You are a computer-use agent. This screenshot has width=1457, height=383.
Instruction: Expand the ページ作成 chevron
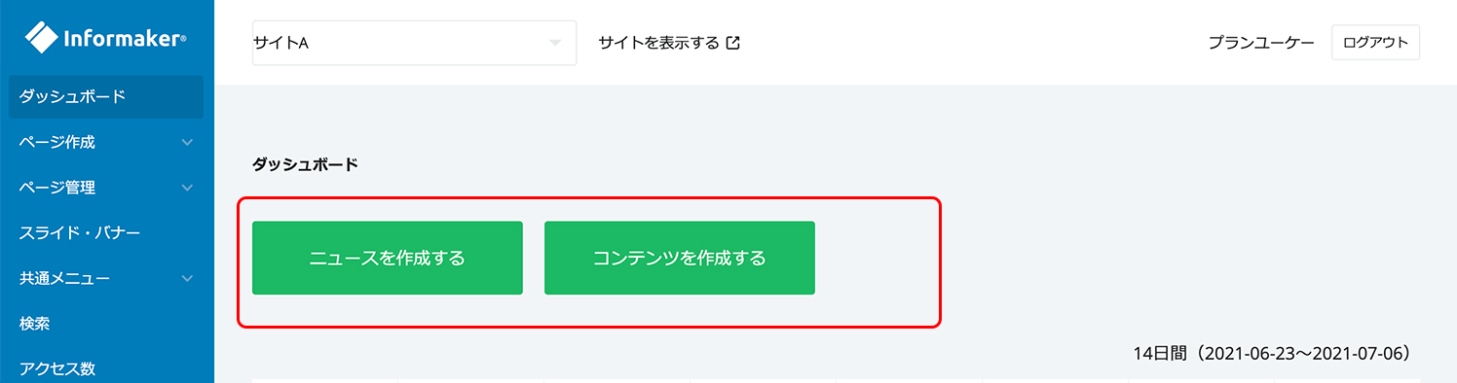187,142
